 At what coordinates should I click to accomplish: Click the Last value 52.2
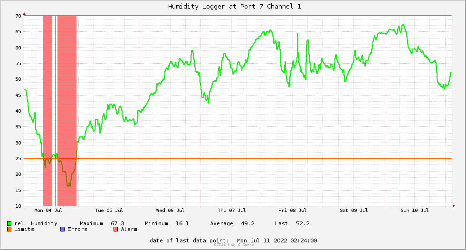tap(303, 223)
